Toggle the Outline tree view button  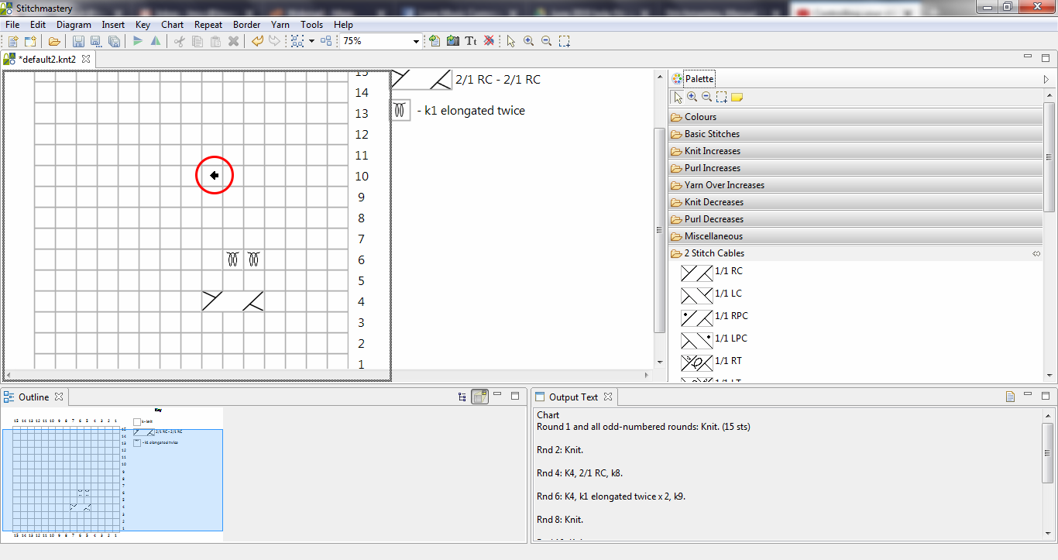(462, 397)
